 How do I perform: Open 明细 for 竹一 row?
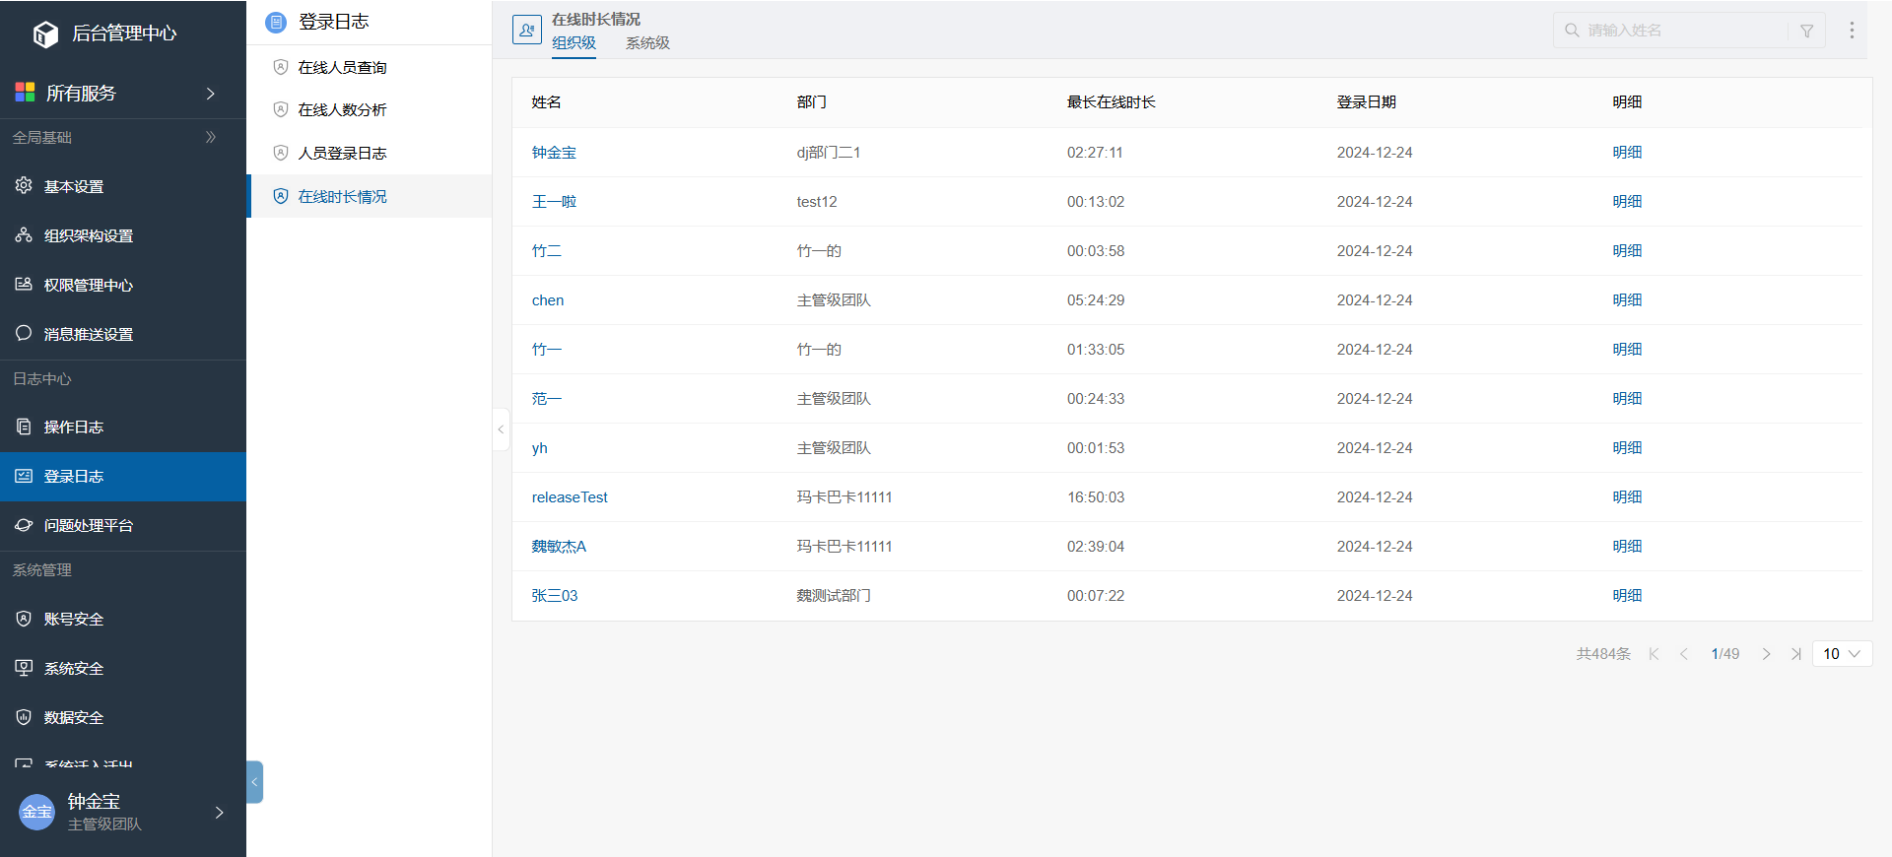pos(1627,350)
